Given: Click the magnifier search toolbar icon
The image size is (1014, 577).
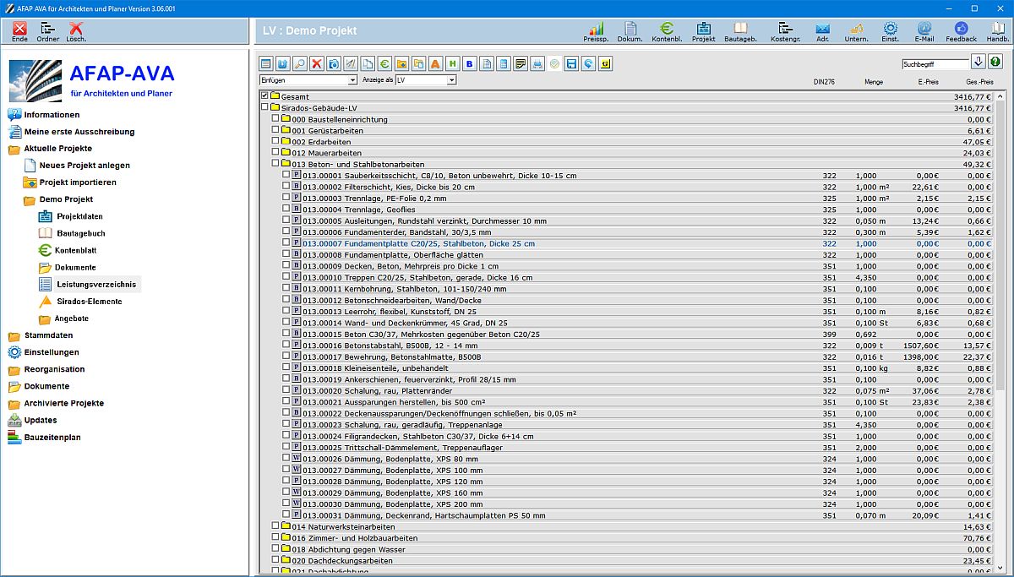Looking at the screenshot, I should 299,63.
